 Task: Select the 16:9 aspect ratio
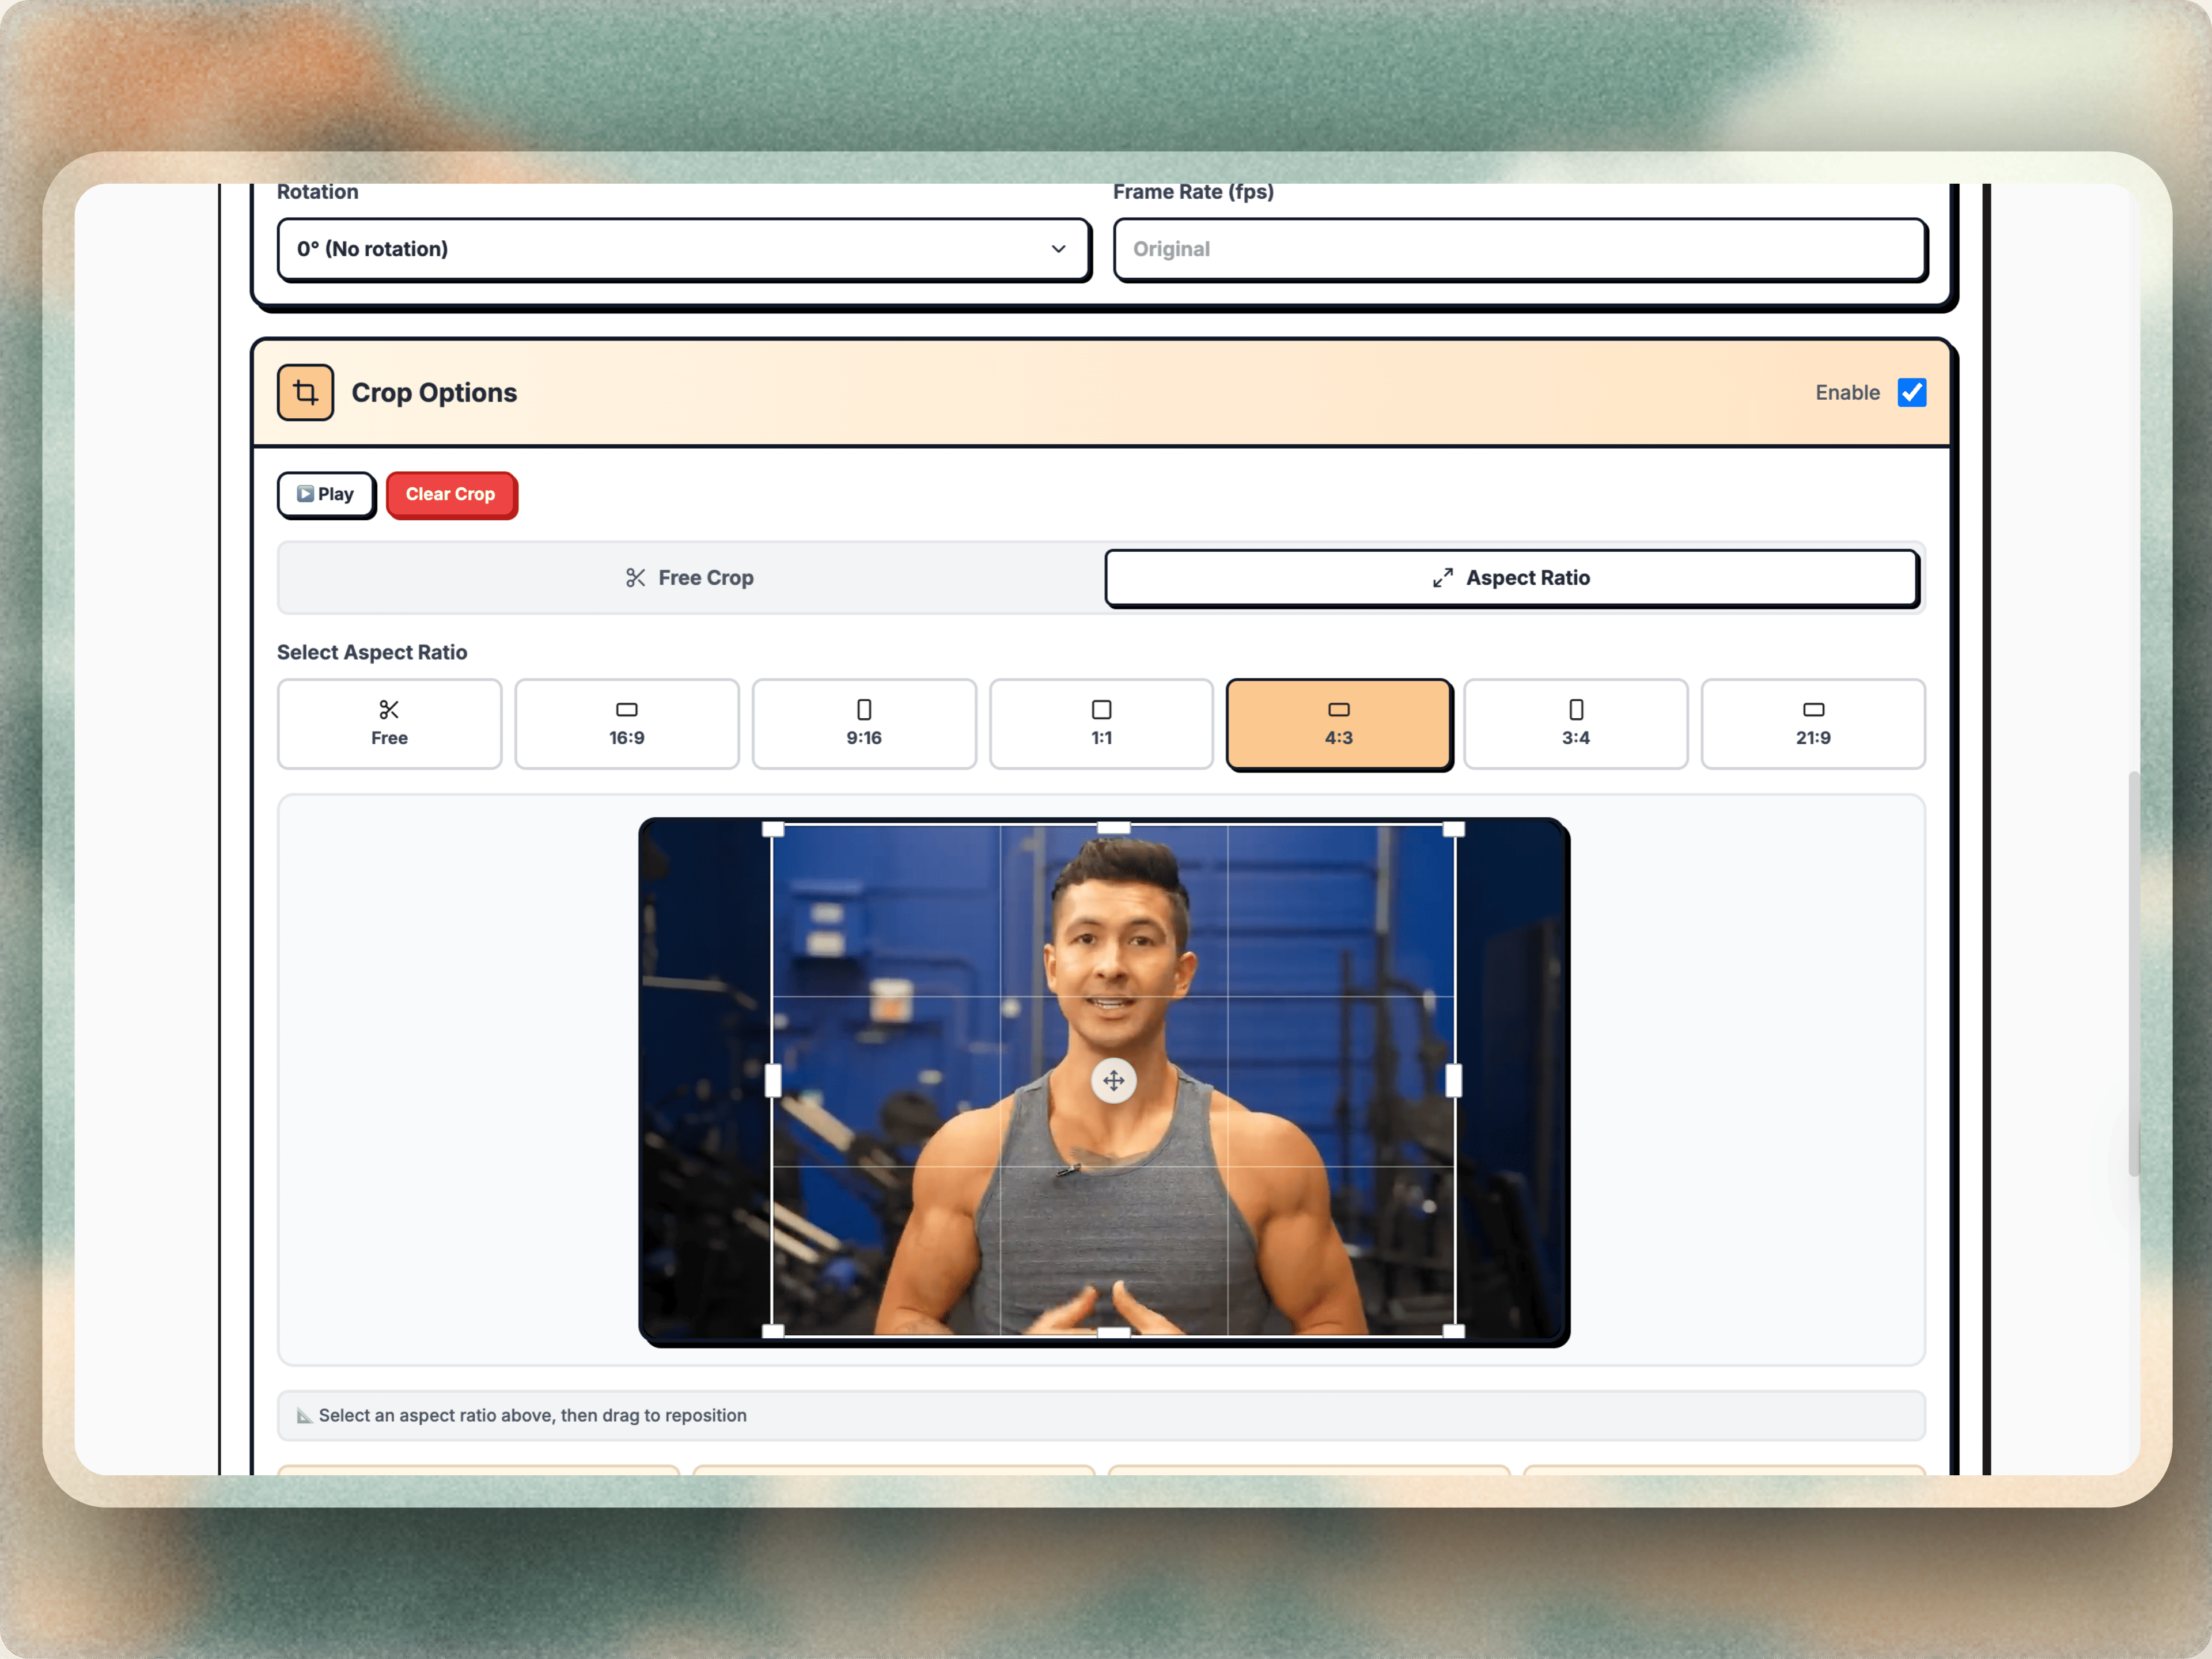(627, 724)
